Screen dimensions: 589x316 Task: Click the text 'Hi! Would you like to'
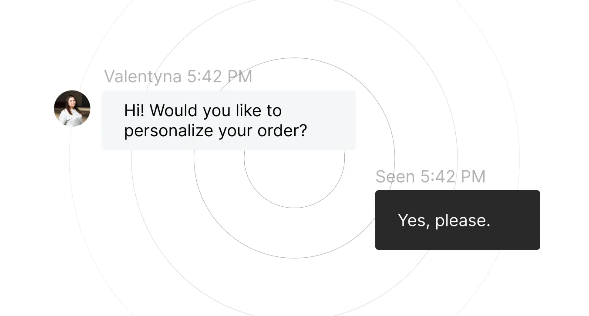point(203,111)
